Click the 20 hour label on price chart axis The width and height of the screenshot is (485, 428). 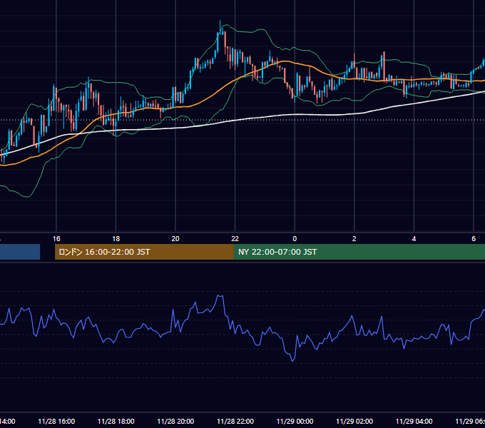pos(175,239)
